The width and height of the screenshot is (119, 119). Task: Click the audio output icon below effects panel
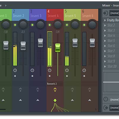(x=106, y=108)
